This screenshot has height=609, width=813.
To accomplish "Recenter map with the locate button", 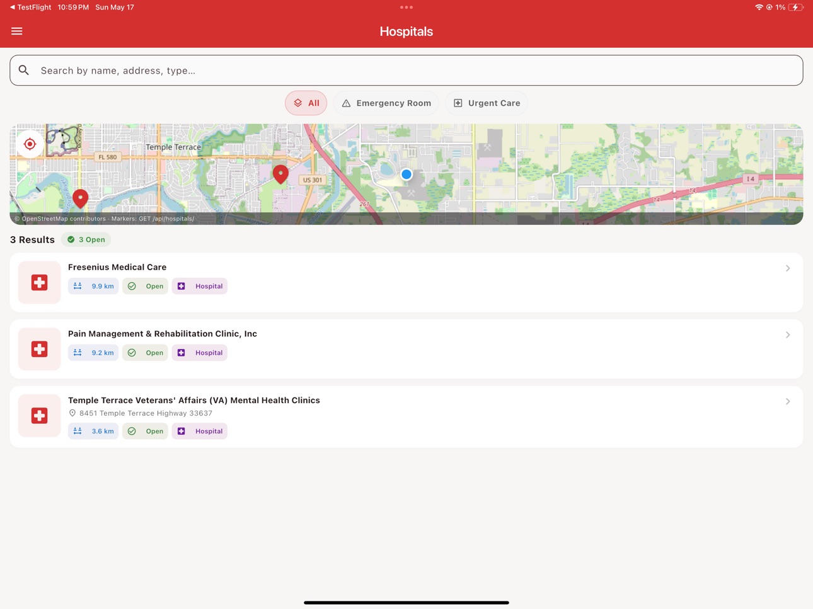I will 30,144.
